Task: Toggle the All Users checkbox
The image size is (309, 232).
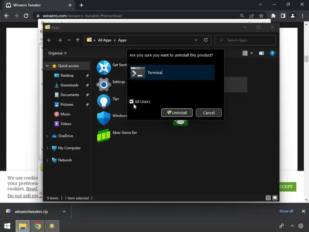Action: pyautogui.click(x=132, y=101)
